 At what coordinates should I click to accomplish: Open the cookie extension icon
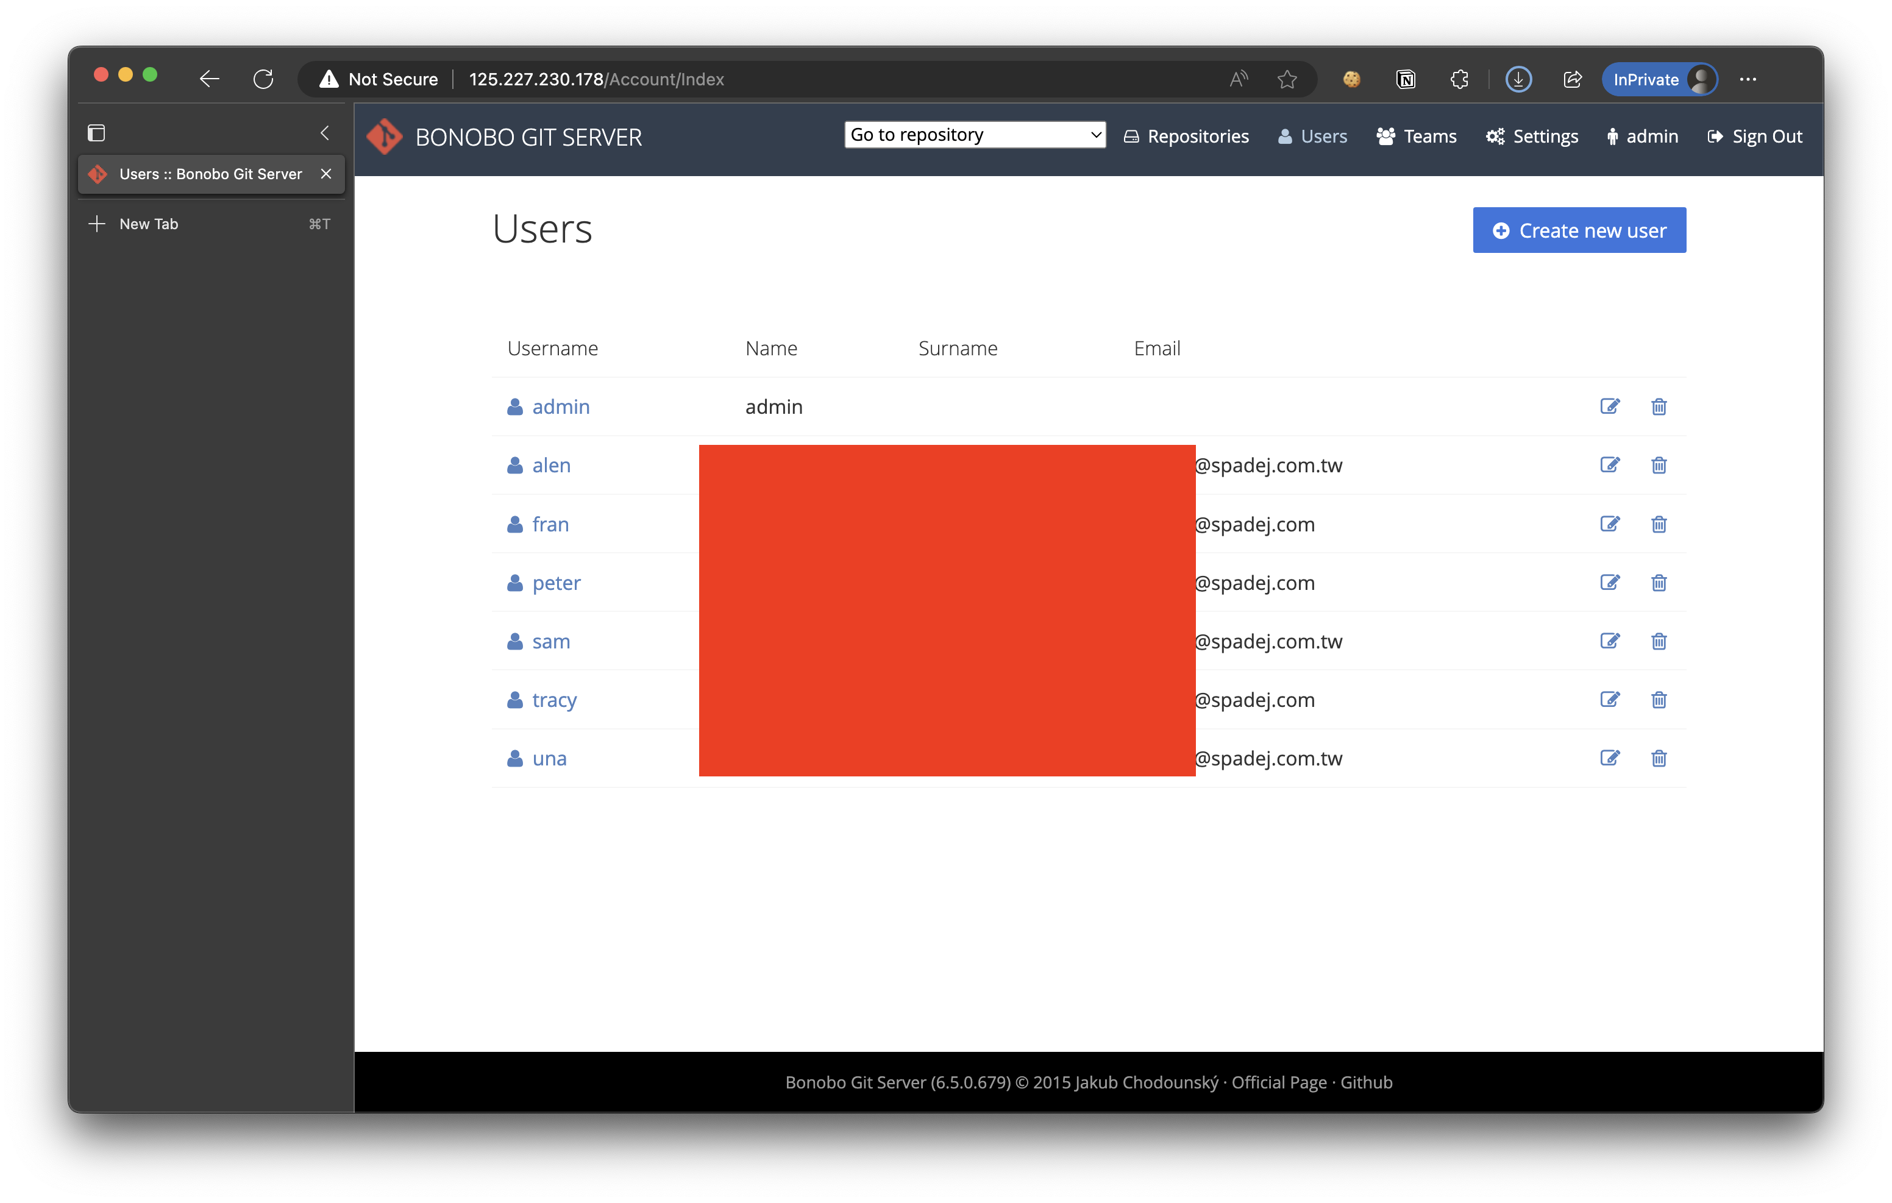click(x=1351, y=79)
